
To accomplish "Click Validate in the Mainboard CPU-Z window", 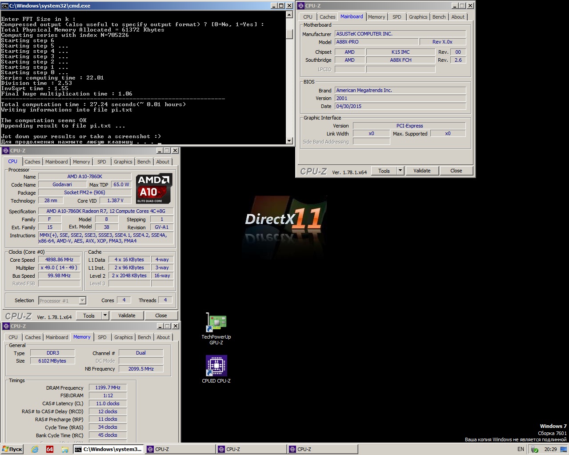I will [x=422, y=171].
